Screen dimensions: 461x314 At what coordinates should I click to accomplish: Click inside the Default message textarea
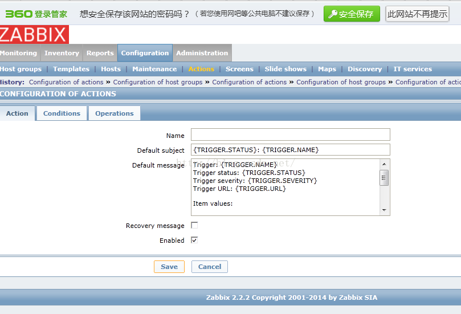[285, 187]
